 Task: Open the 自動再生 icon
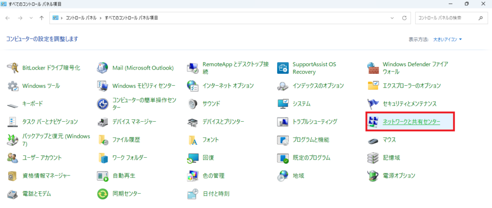[103, 176]
